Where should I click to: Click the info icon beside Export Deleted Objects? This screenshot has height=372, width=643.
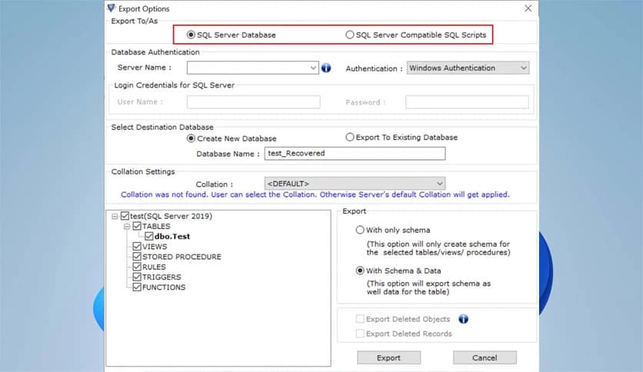pos(463,319)
